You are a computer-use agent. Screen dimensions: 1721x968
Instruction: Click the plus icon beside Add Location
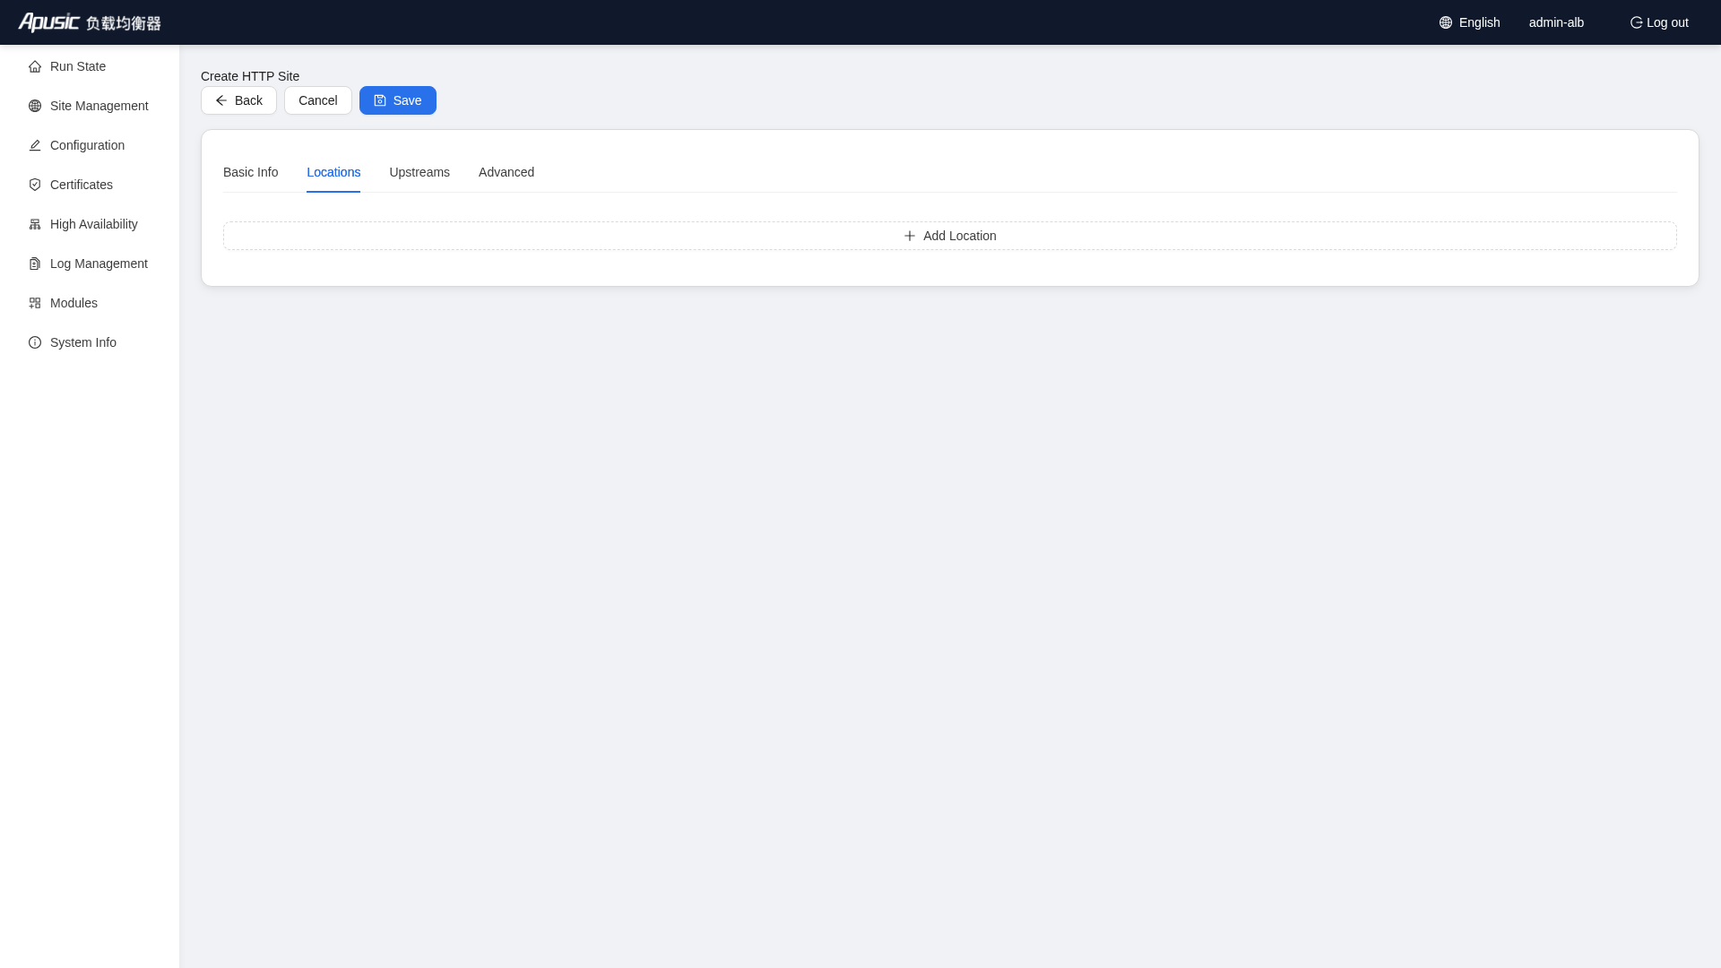[910, 236]
